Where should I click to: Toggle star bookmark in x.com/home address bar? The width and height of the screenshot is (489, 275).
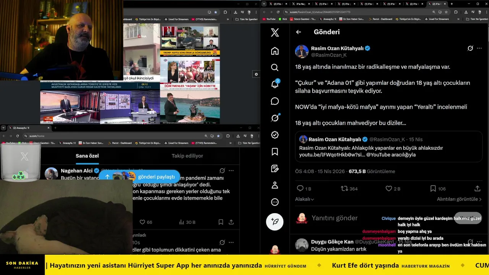coord(218,136)
